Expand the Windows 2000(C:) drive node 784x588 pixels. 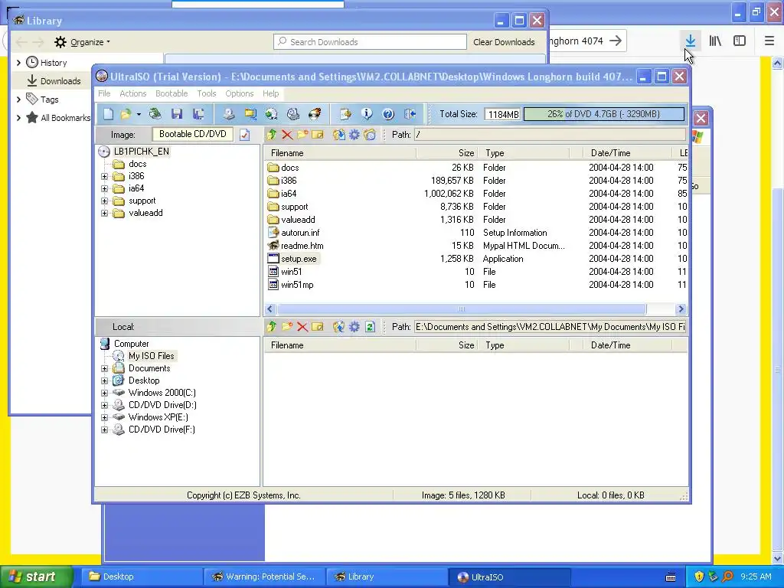click(x=104, y=393)
